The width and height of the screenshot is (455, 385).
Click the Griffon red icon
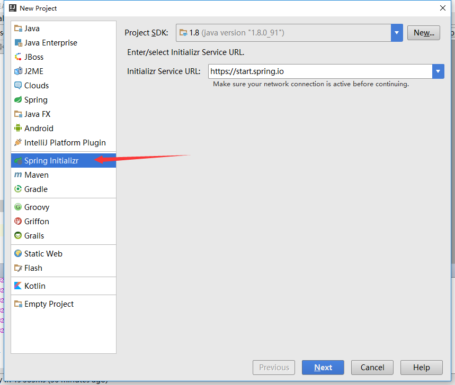pos(18,221)
